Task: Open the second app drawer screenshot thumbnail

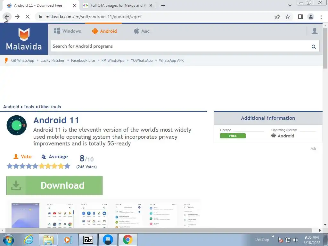Action: coord(60,216)
